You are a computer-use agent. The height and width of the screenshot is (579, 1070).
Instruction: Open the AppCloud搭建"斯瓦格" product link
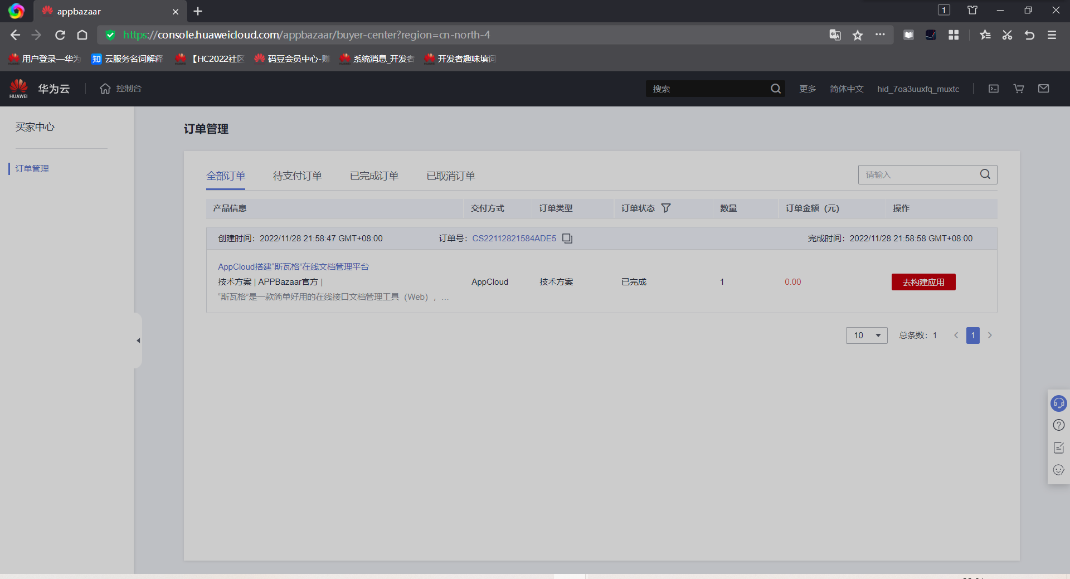pos(293,267)
